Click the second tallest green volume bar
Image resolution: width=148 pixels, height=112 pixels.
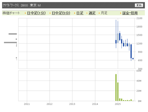click(118, 92)
